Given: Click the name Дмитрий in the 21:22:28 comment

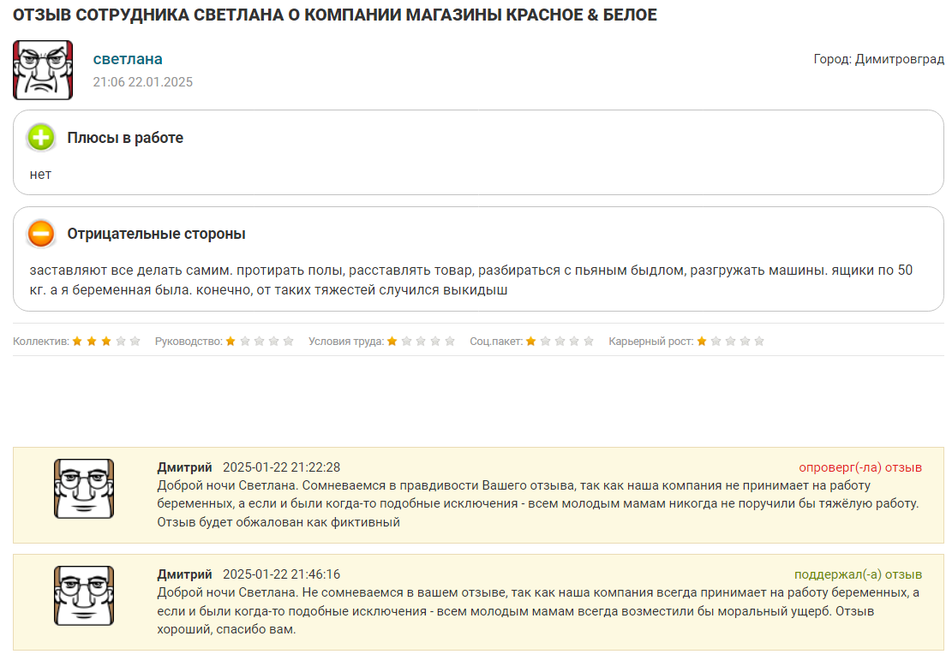Looking at the screenshot, I should pyautogui.click(x=184, y=467).
